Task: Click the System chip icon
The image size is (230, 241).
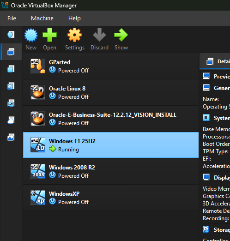Action: [206, 118]
